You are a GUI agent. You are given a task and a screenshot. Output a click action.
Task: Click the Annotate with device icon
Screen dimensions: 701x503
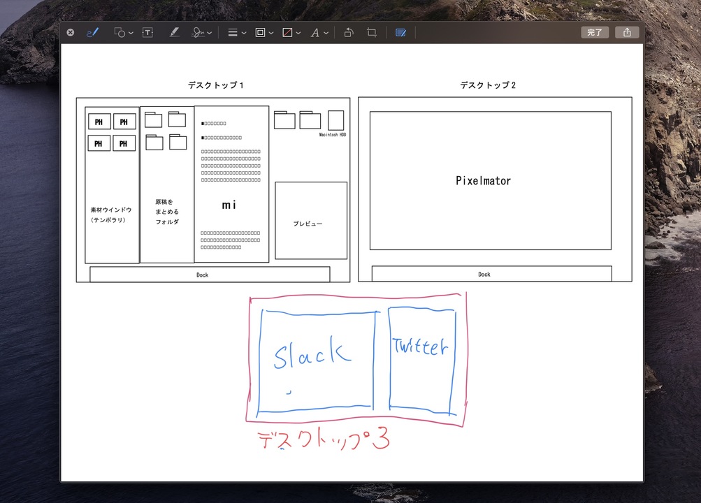click(400, 33)
